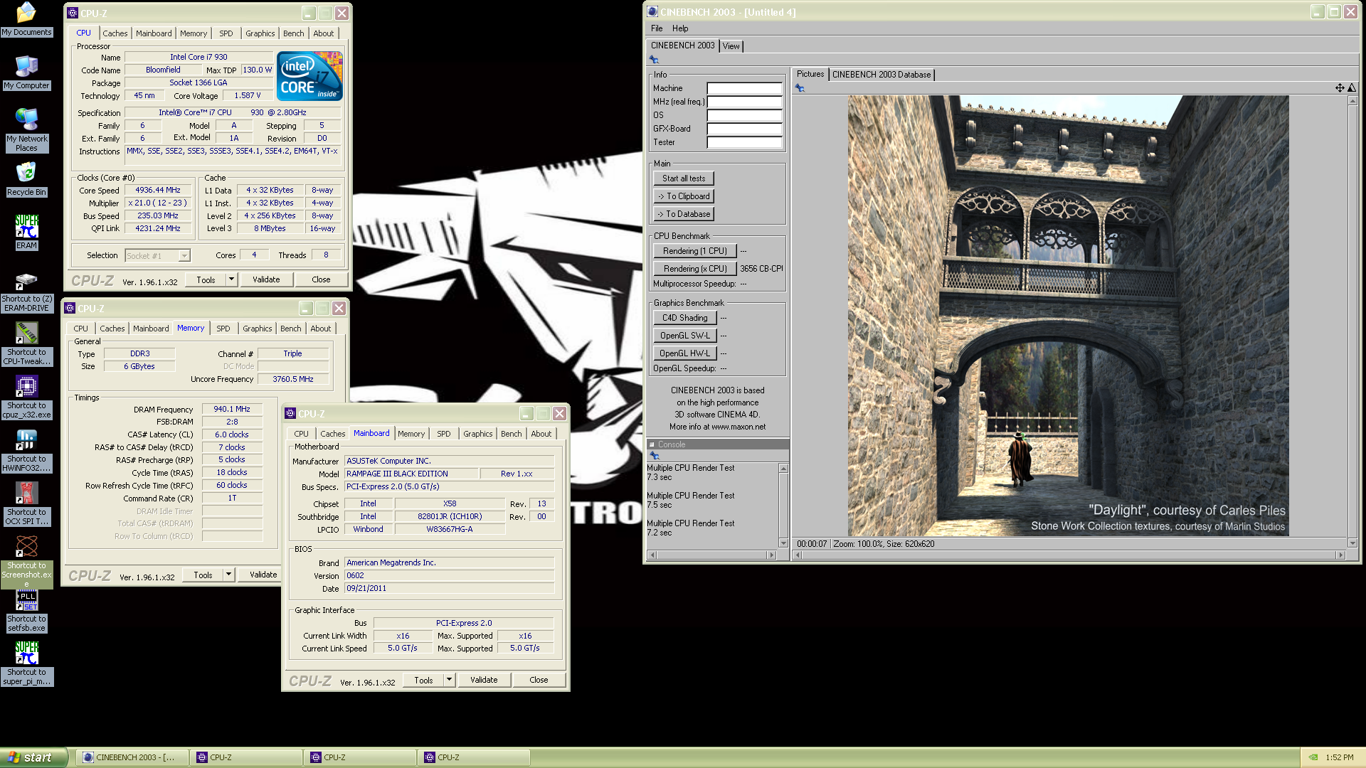
Task: Open My Network Places icon
Action: click(26, 130)
